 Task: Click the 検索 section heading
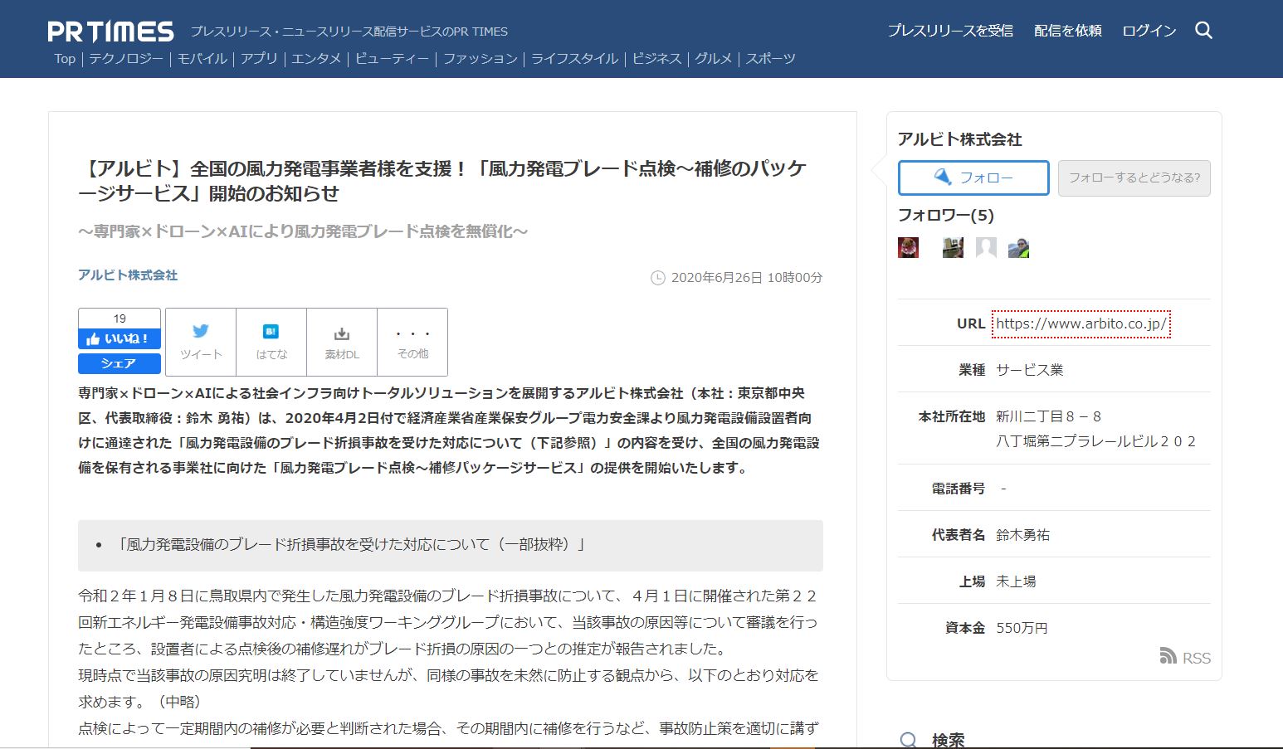948,740
